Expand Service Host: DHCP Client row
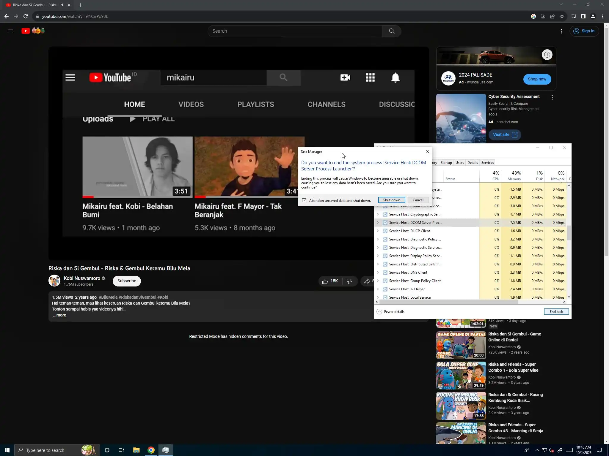This screenshot has width=609, height=456. click(378, 231)
